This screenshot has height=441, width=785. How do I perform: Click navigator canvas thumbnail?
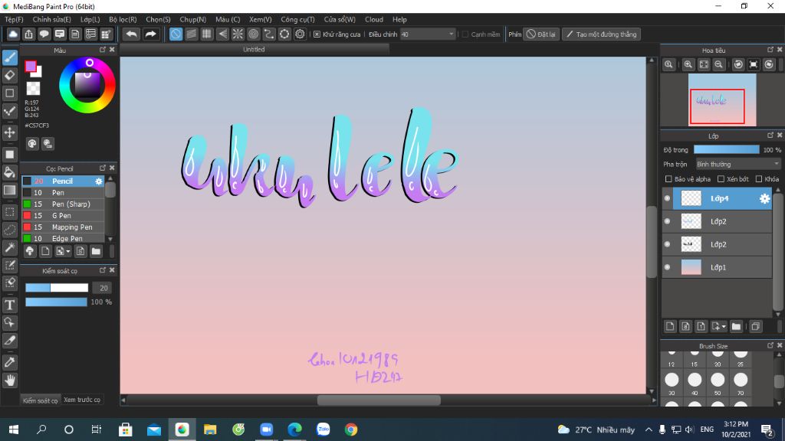722,100
